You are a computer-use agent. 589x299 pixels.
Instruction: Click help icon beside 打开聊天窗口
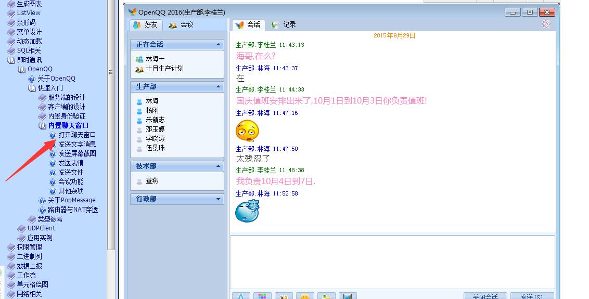point(53,135)
